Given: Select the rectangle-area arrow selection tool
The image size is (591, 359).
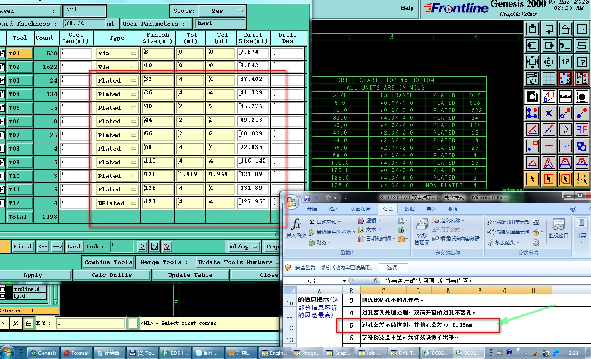Looking at the screenshot, I should point(549,179).
